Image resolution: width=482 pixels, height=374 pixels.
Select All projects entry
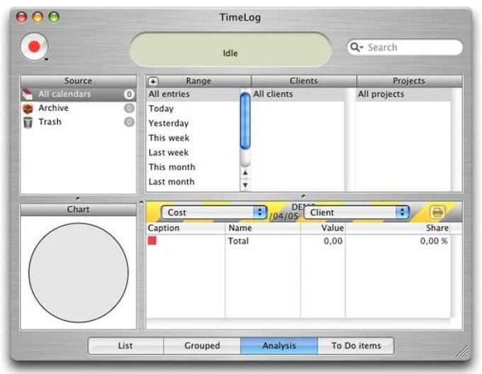[x=403, y=94]
